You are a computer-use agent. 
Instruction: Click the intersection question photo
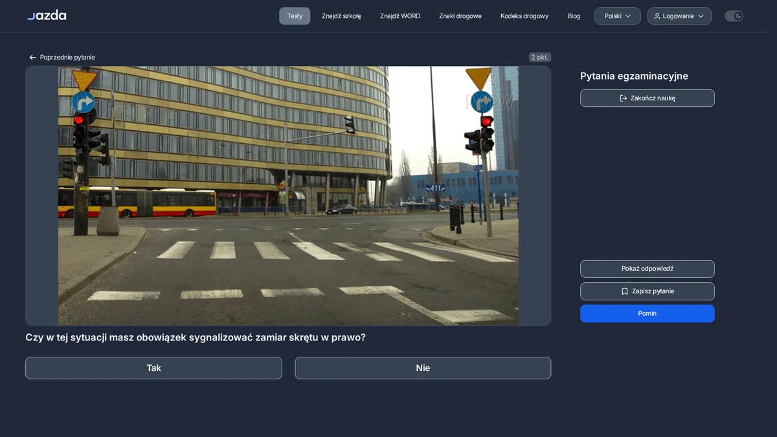click(x=288, y=196)
